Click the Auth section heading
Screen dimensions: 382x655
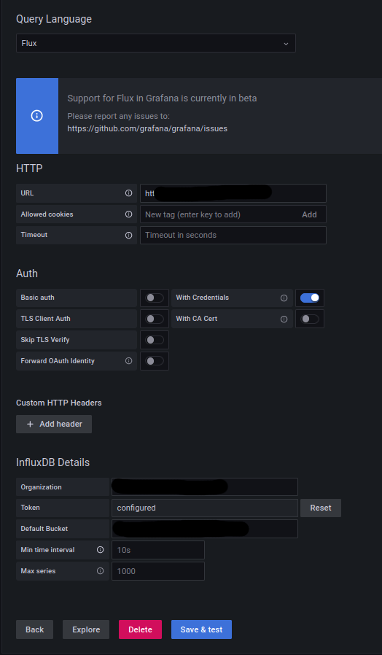[x=27, y=274]
